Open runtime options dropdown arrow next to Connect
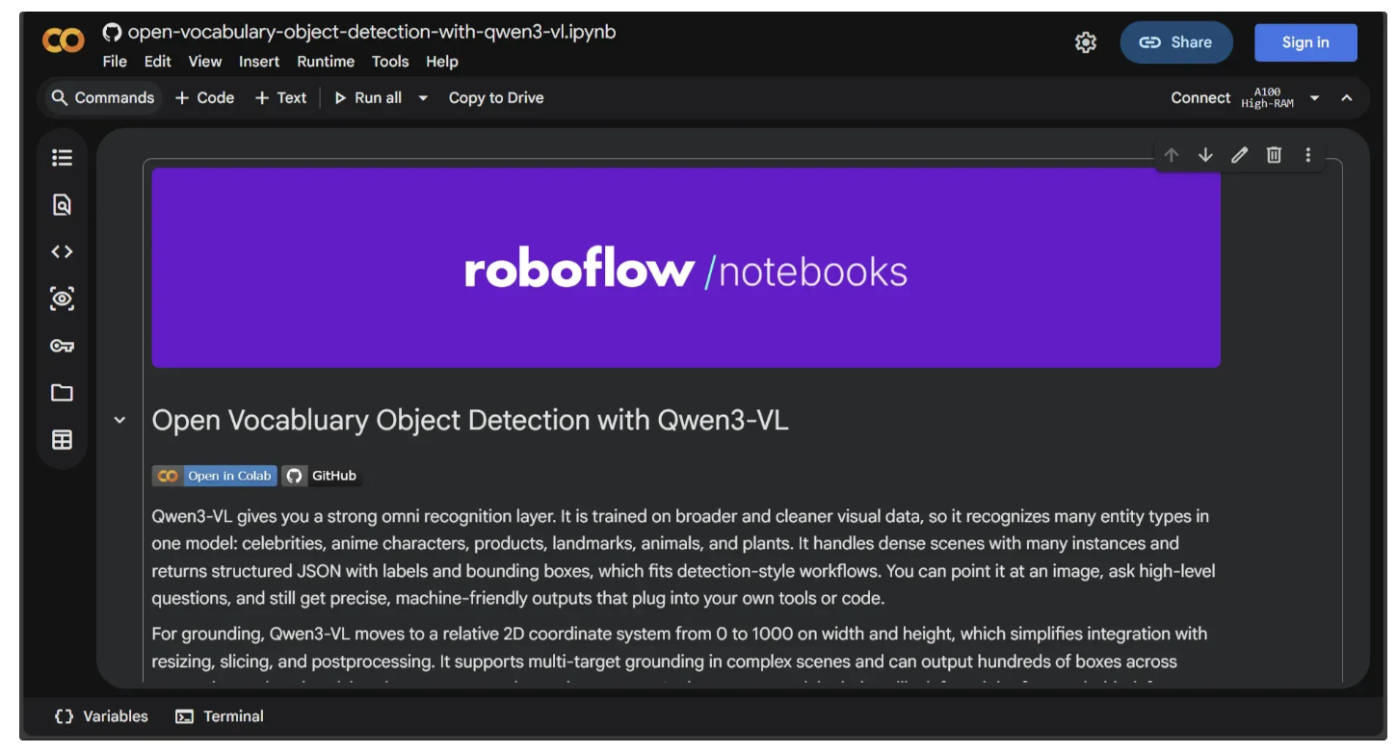This screenshot has height=753, width=1397. click(x=1314, y=98)
